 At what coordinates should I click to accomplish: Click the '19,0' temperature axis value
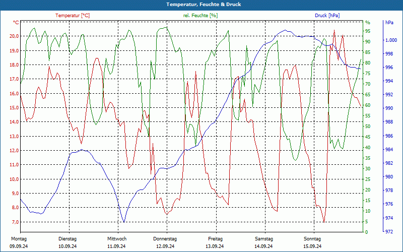14,51
